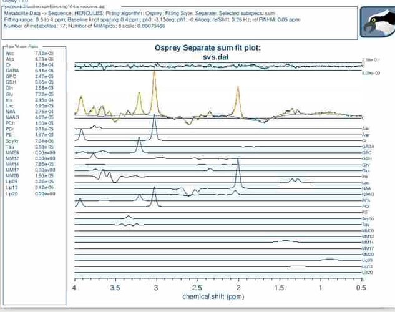This screenshot has width=395, height=312.
Task: Click the residual trace above the spectrum
Action: 218,66
